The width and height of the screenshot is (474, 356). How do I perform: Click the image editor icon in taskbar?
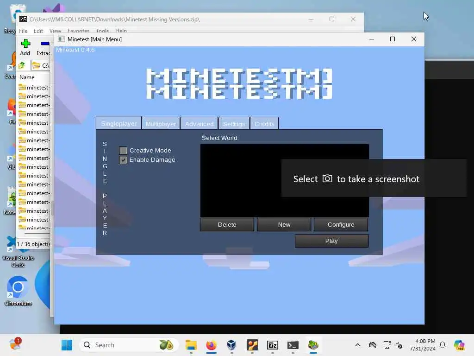(252, 345)
